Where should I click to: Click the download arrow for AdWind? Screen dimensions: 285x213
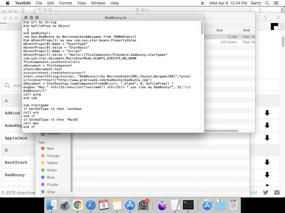(267, 113)
